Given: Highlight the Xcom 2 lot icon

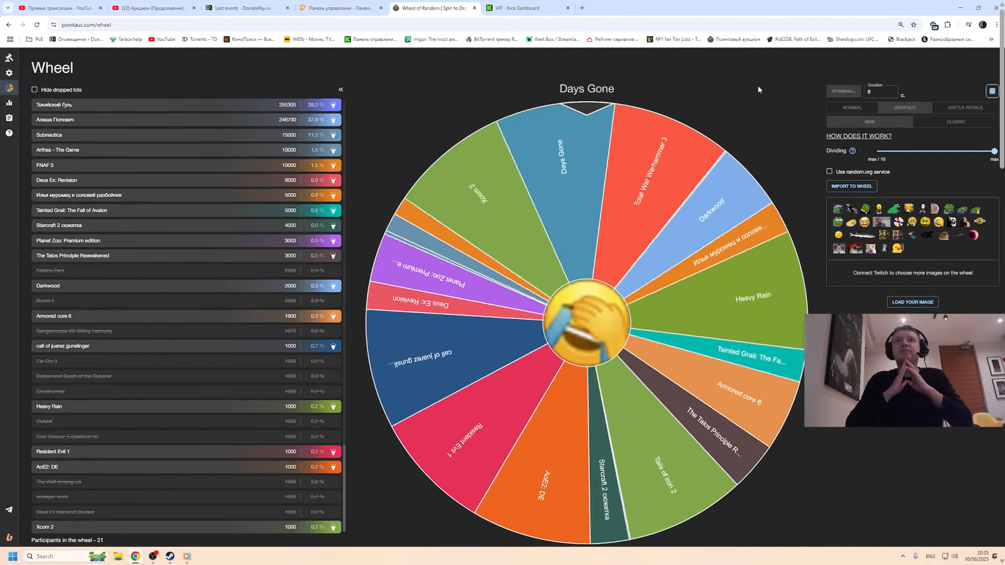Looking at the screenshot, I should click(x=333, y=527).
